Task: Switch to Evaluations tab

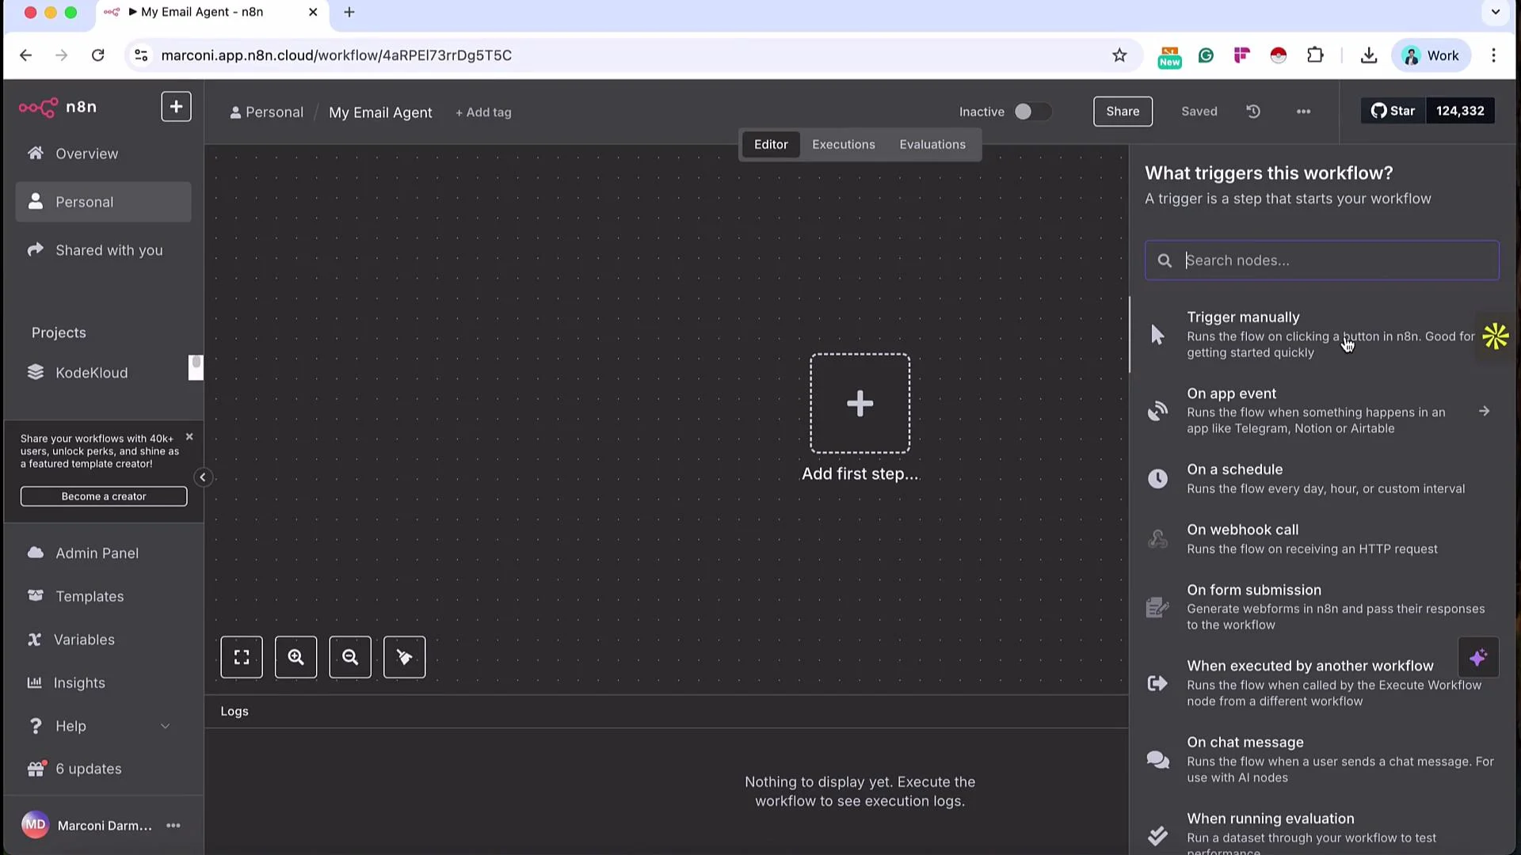Action: [932, 144]
